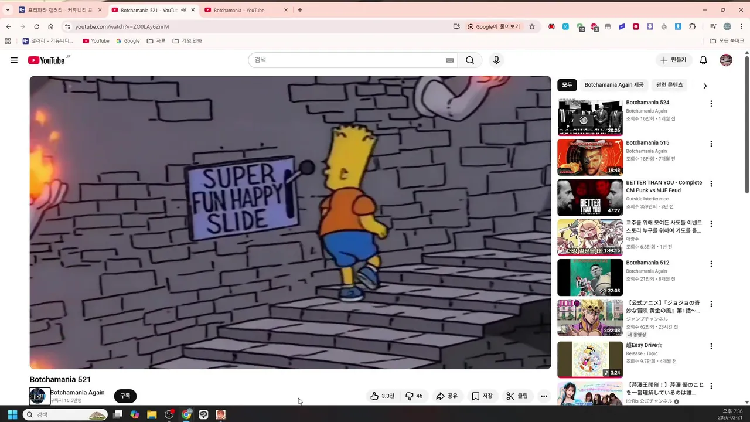The height and width of the screenshot is (422, 750).
Task: Launch Copilot from the taskbar
Action: [x=135, y=414]
